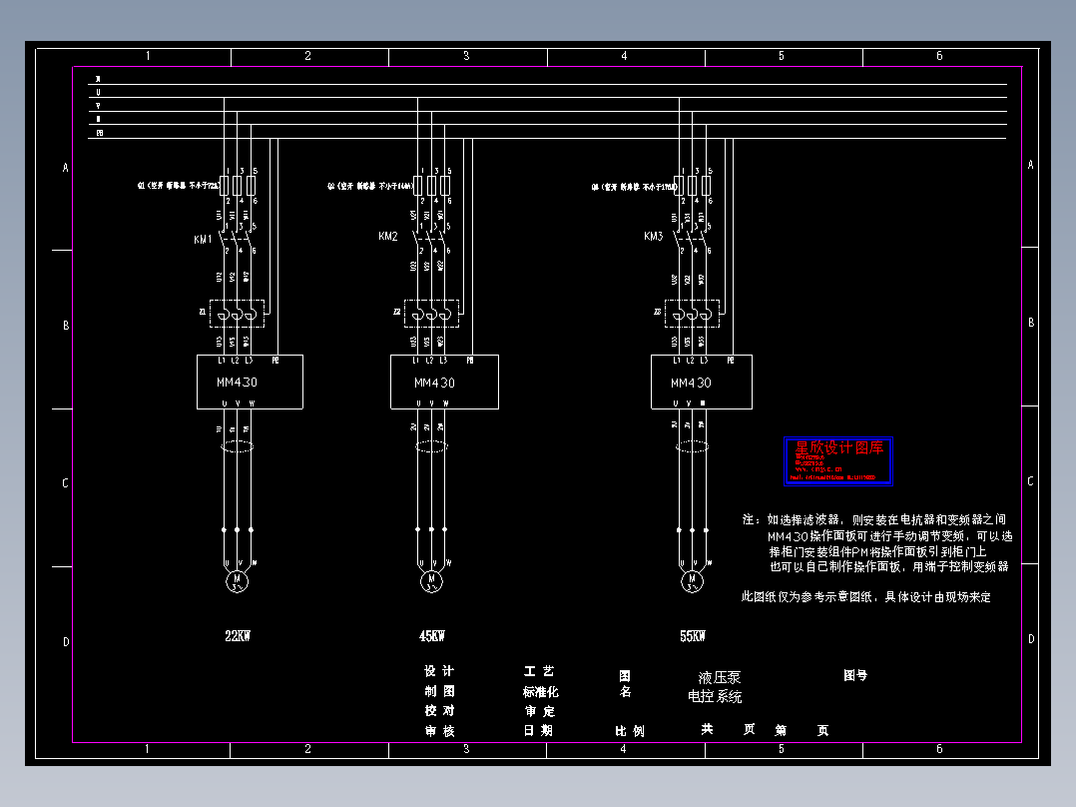Select the 图号 field in title block
Screen dimensions: 1076x807
tap(855, 675)
